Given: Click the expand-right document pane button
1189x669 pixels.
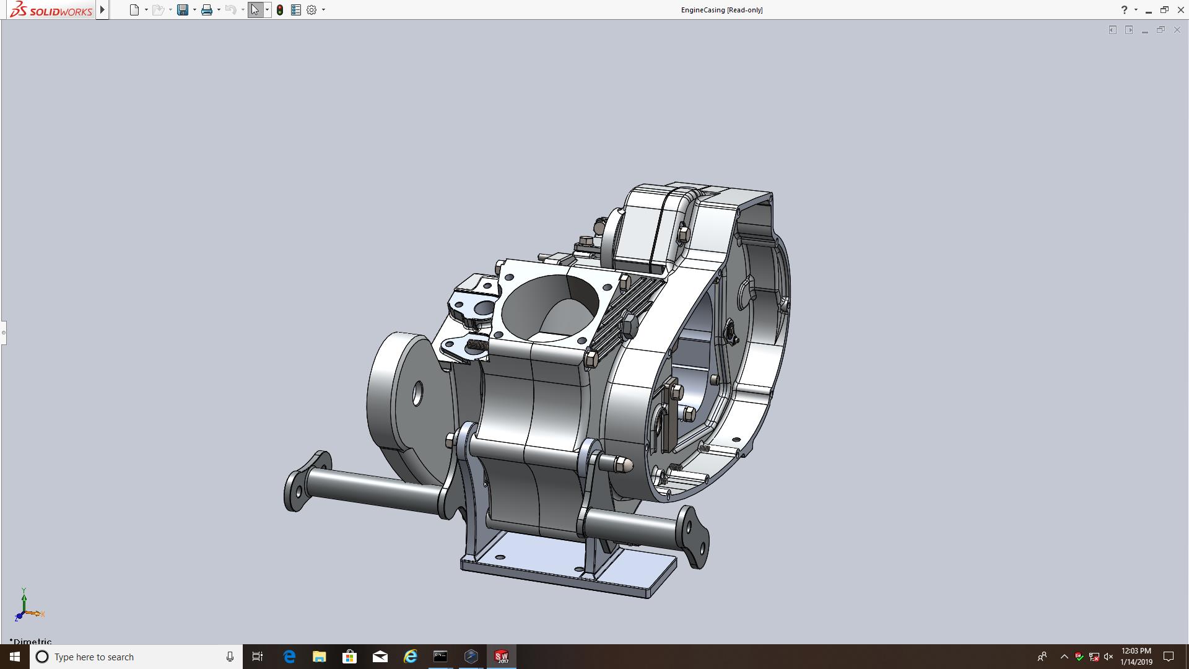Looking at the screenshot, I should (1129, 30).
